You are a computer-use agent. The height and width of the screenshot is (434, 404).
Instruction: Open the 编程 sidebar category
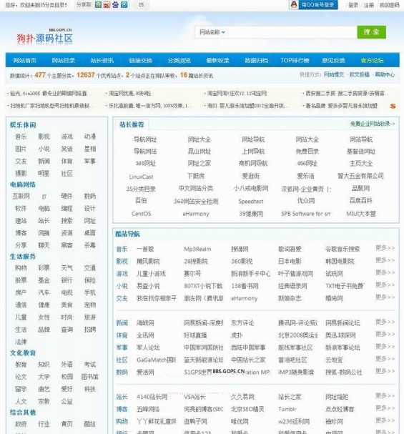[67, 208]
